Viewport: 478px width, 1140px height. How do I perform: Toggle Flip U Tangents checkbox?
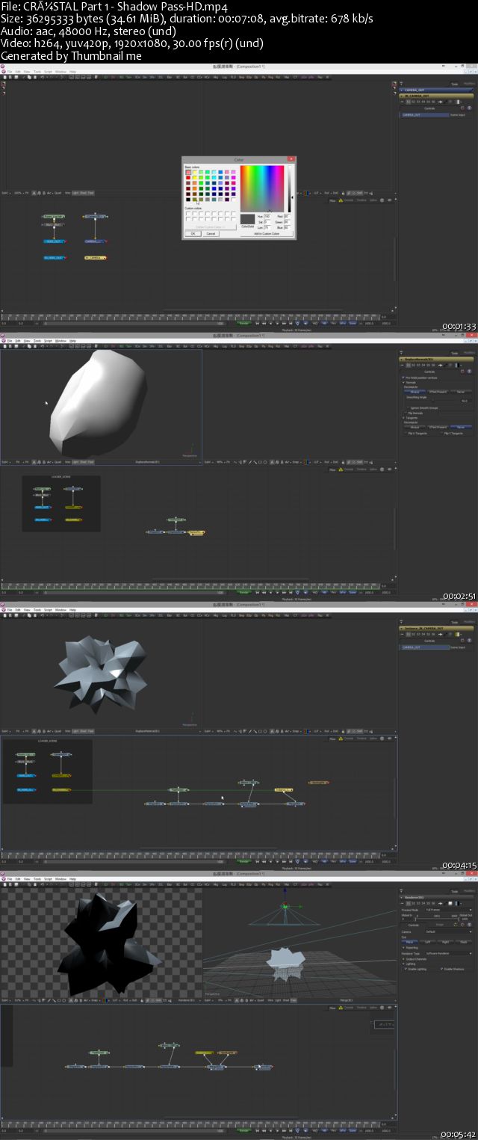[406, 433]
